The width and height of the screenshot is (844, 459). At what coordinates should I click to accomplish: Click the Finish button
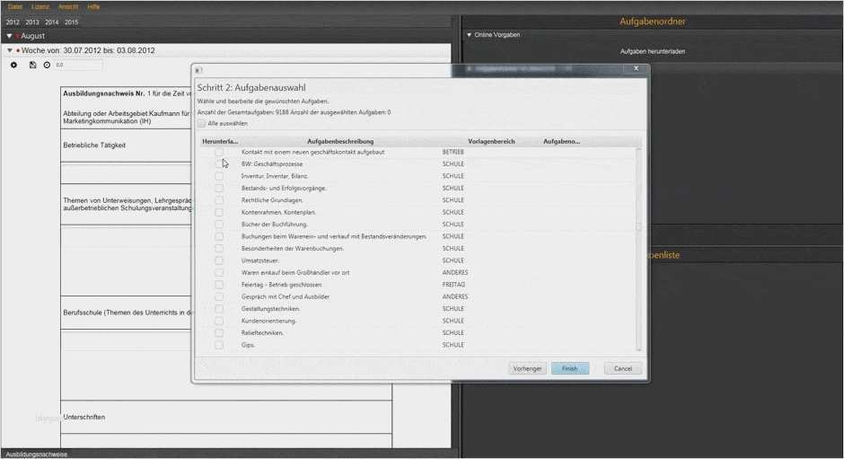point(570,368)
